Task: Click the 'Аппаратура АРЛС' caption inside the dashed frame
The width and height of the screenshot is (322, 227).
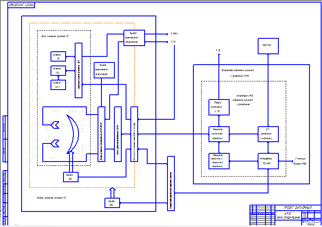Action: pyautogui.click(x=245, y=96)
